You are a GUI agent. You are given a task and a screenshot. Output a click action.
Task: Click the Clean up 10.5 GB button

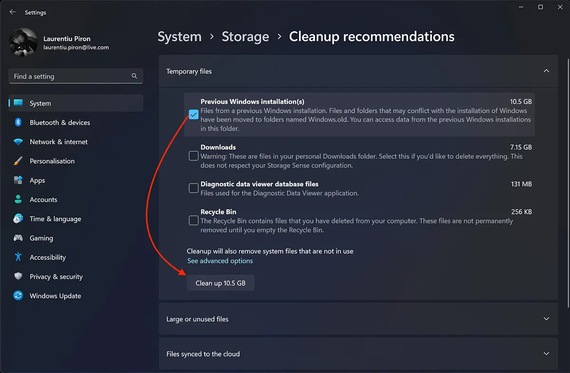pyautogui.click(x=220, y=283)
